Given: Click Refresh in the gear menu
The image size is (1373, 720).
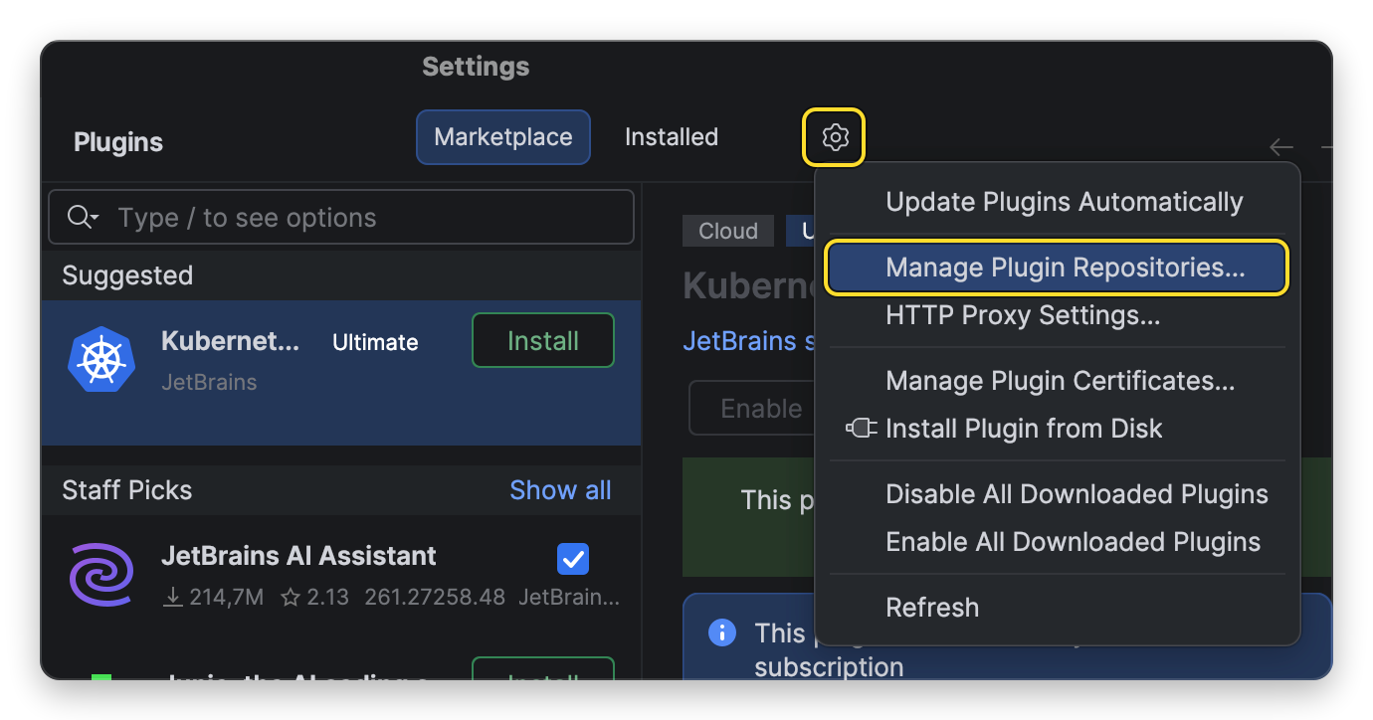Looking at the screenshot, I should click(1058, 608).
